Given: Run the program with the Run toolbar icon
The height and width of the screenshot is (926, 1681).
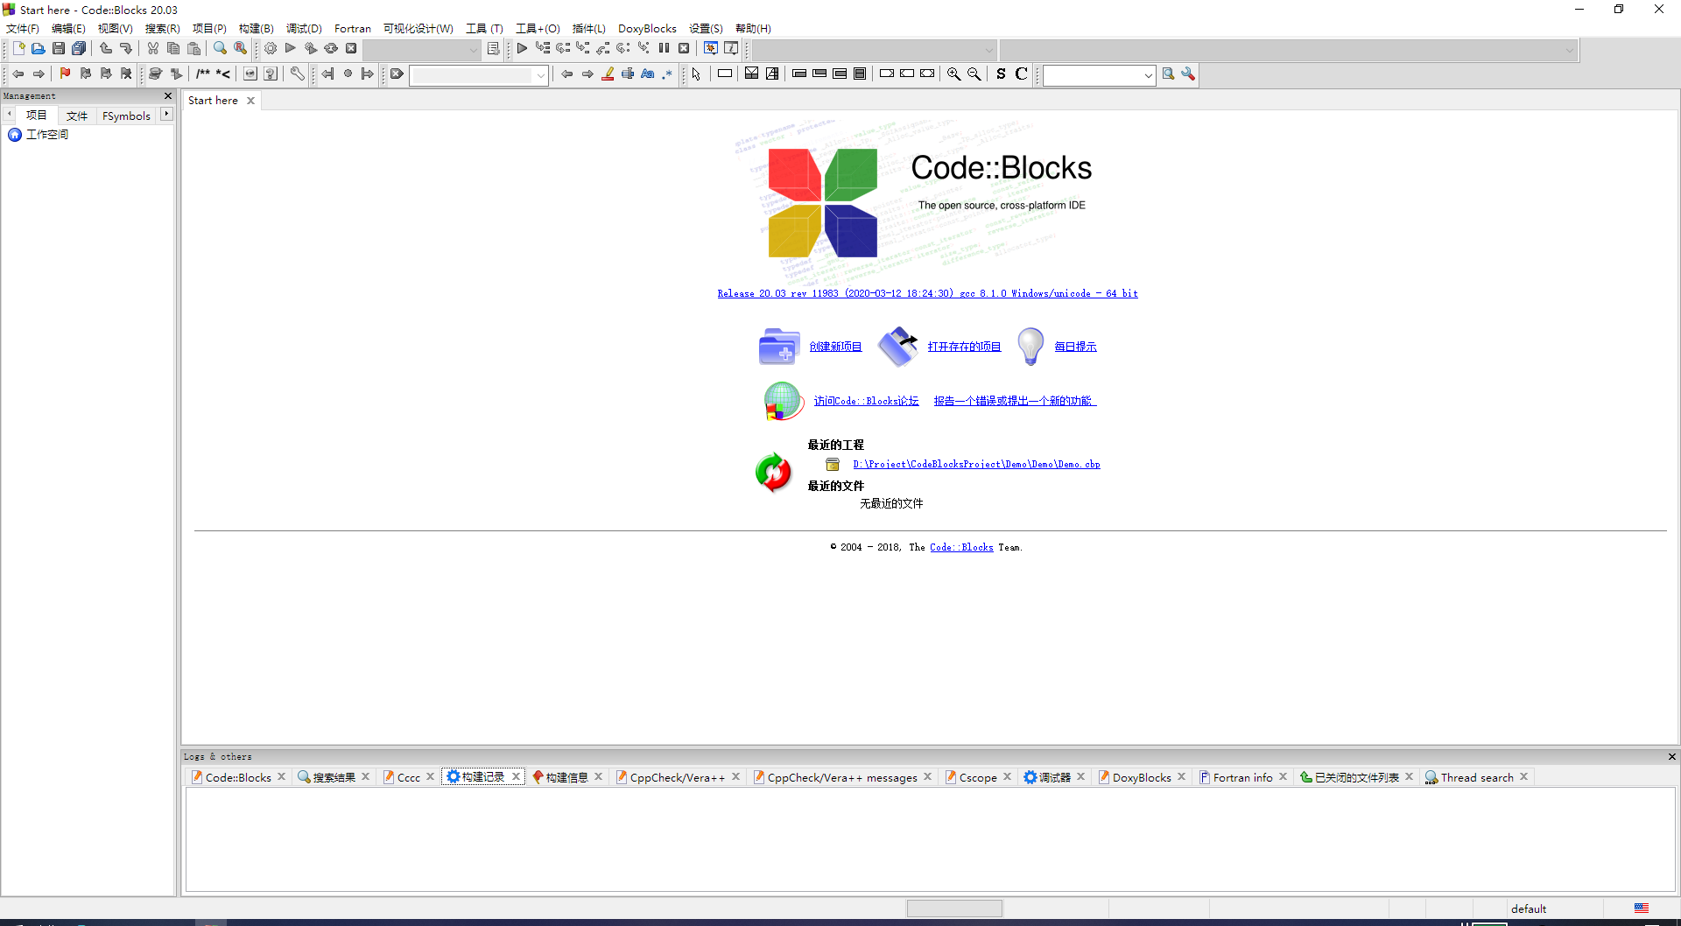Looking at the screenshot, I should (x=290, y=48).
